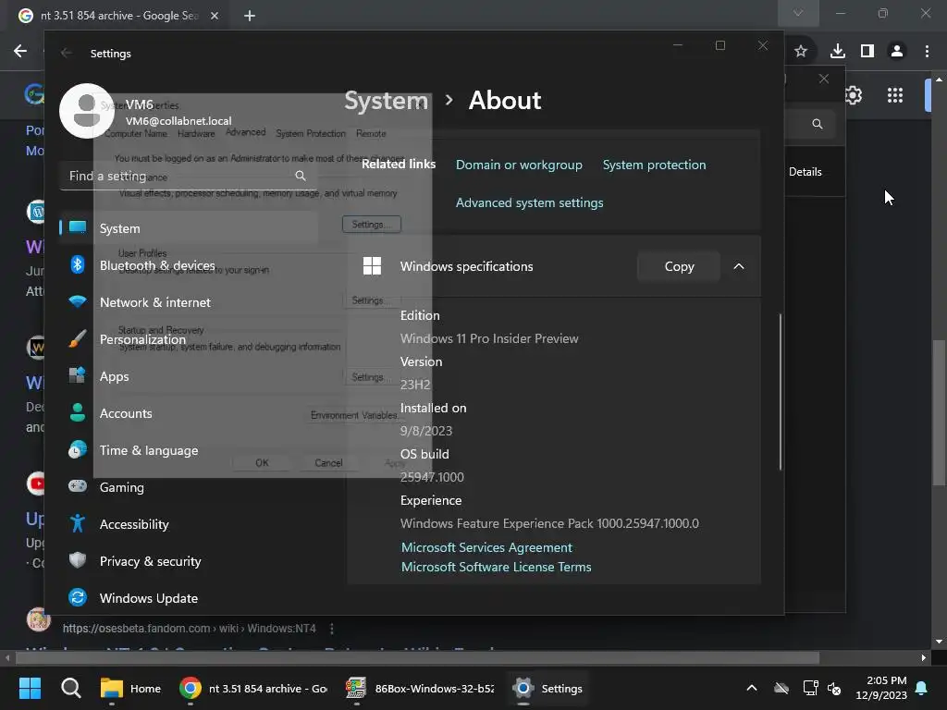This screenshot has width=947, height=710.
Task: Click Details in Chrome side panel
Action: click(806, 172)
